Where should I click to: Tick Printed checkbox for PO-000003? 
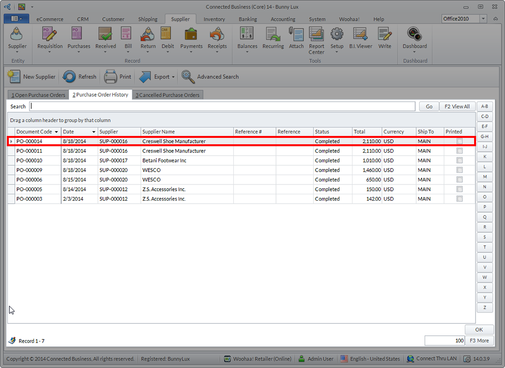pyautogui.click(x=459, y=199)
